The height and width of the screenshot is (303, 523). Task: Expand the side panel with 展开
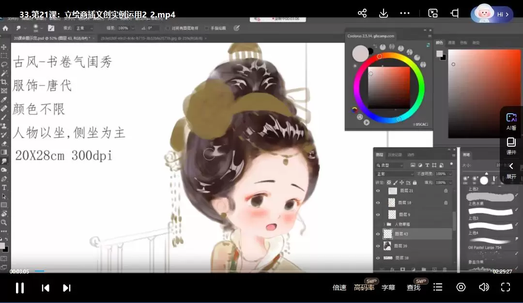point(511,170)
